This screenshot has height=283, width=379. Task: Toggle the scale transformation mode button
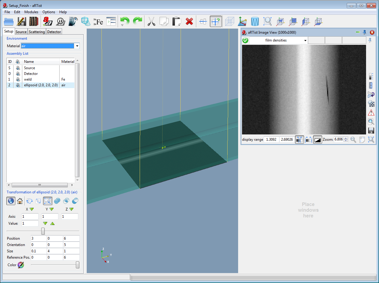tap(48, 201)
